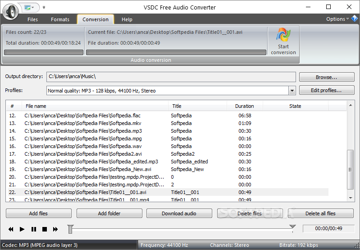Viewport: 360px width, 250px height.
Task: Select the Softpedia.mpg file row
Action: 168,139
